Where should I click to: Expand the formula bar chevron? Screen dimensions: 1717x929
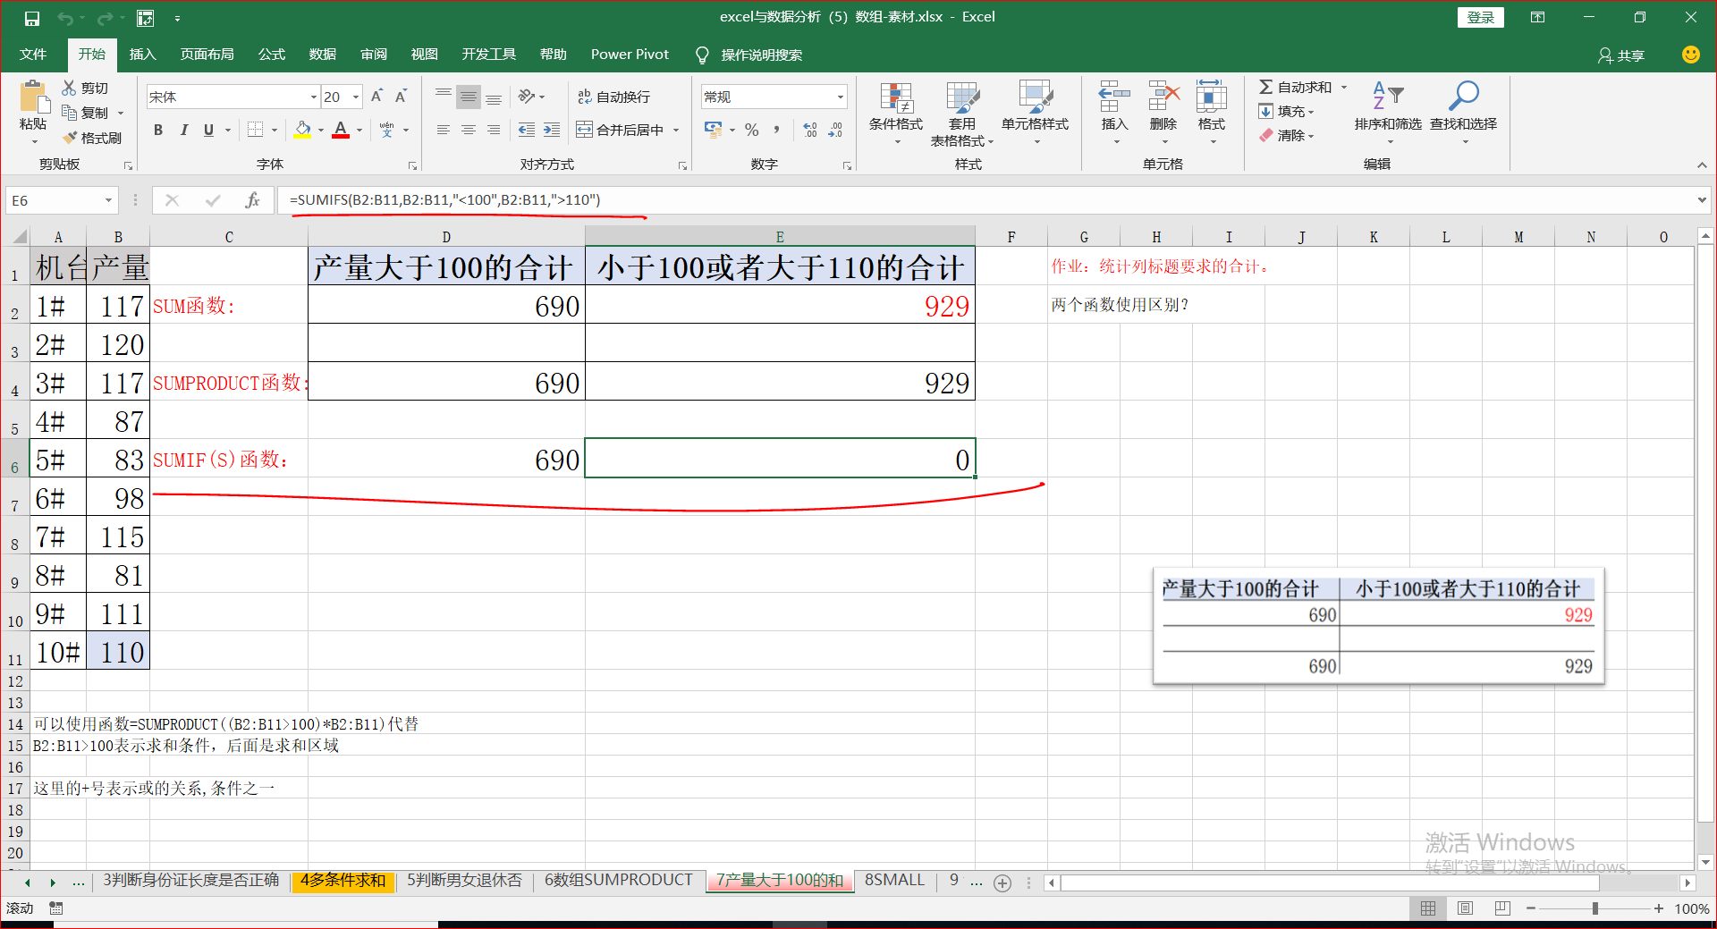(1701, 200)
